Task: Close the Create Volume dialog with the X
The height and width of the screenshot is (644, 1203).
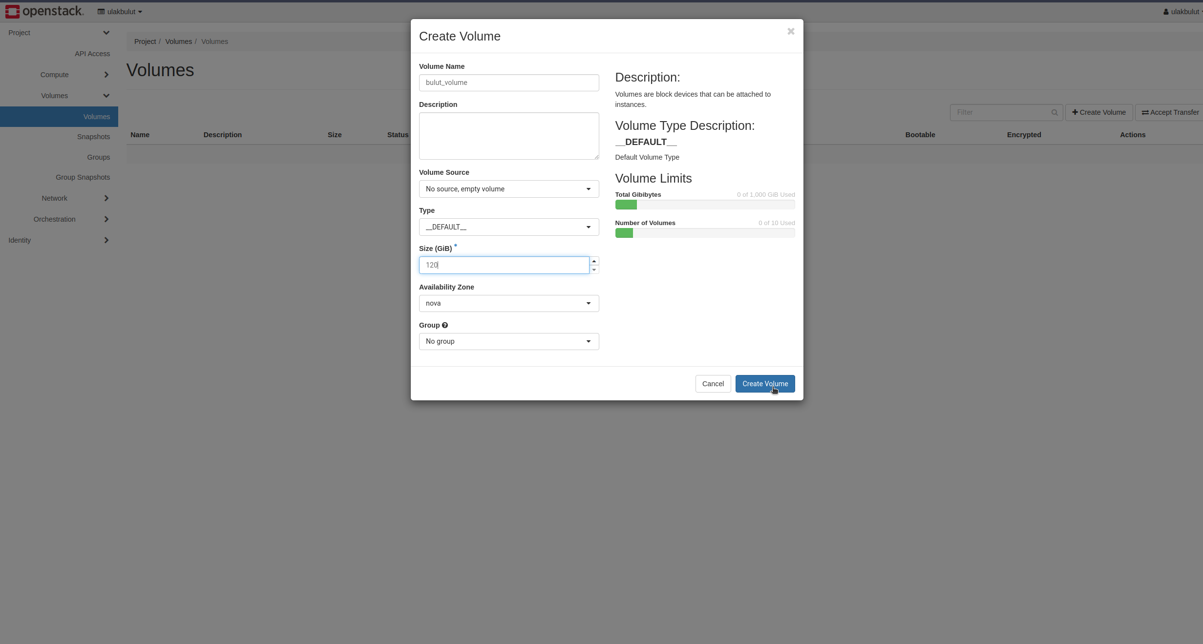Action: tap(791, 31)
